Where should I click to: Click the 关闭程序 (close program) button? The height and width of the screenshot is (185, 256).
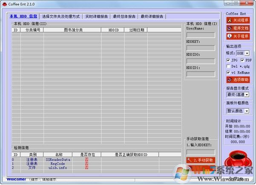tap(238, 20)
